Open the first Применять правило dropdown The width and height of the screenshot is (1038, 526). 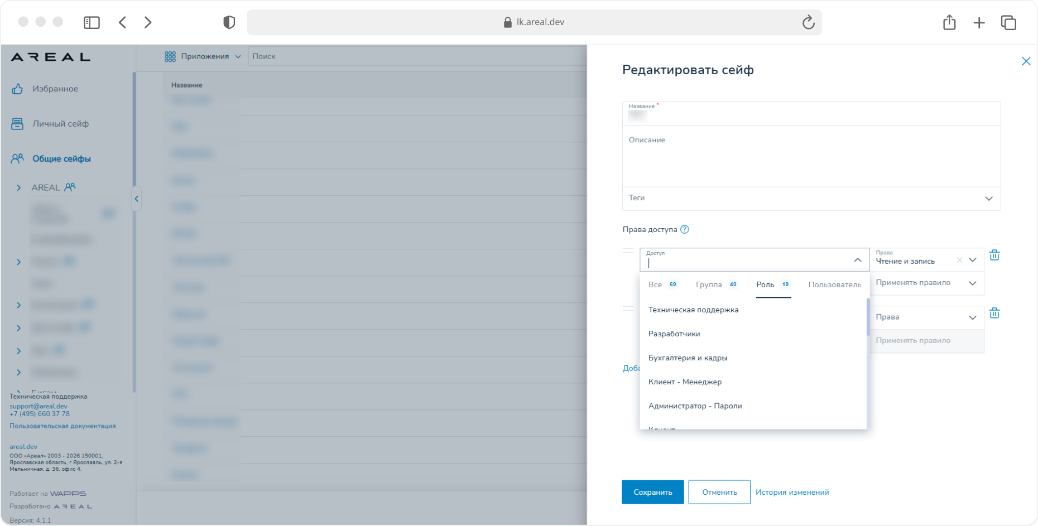click(x=926, y=283)
